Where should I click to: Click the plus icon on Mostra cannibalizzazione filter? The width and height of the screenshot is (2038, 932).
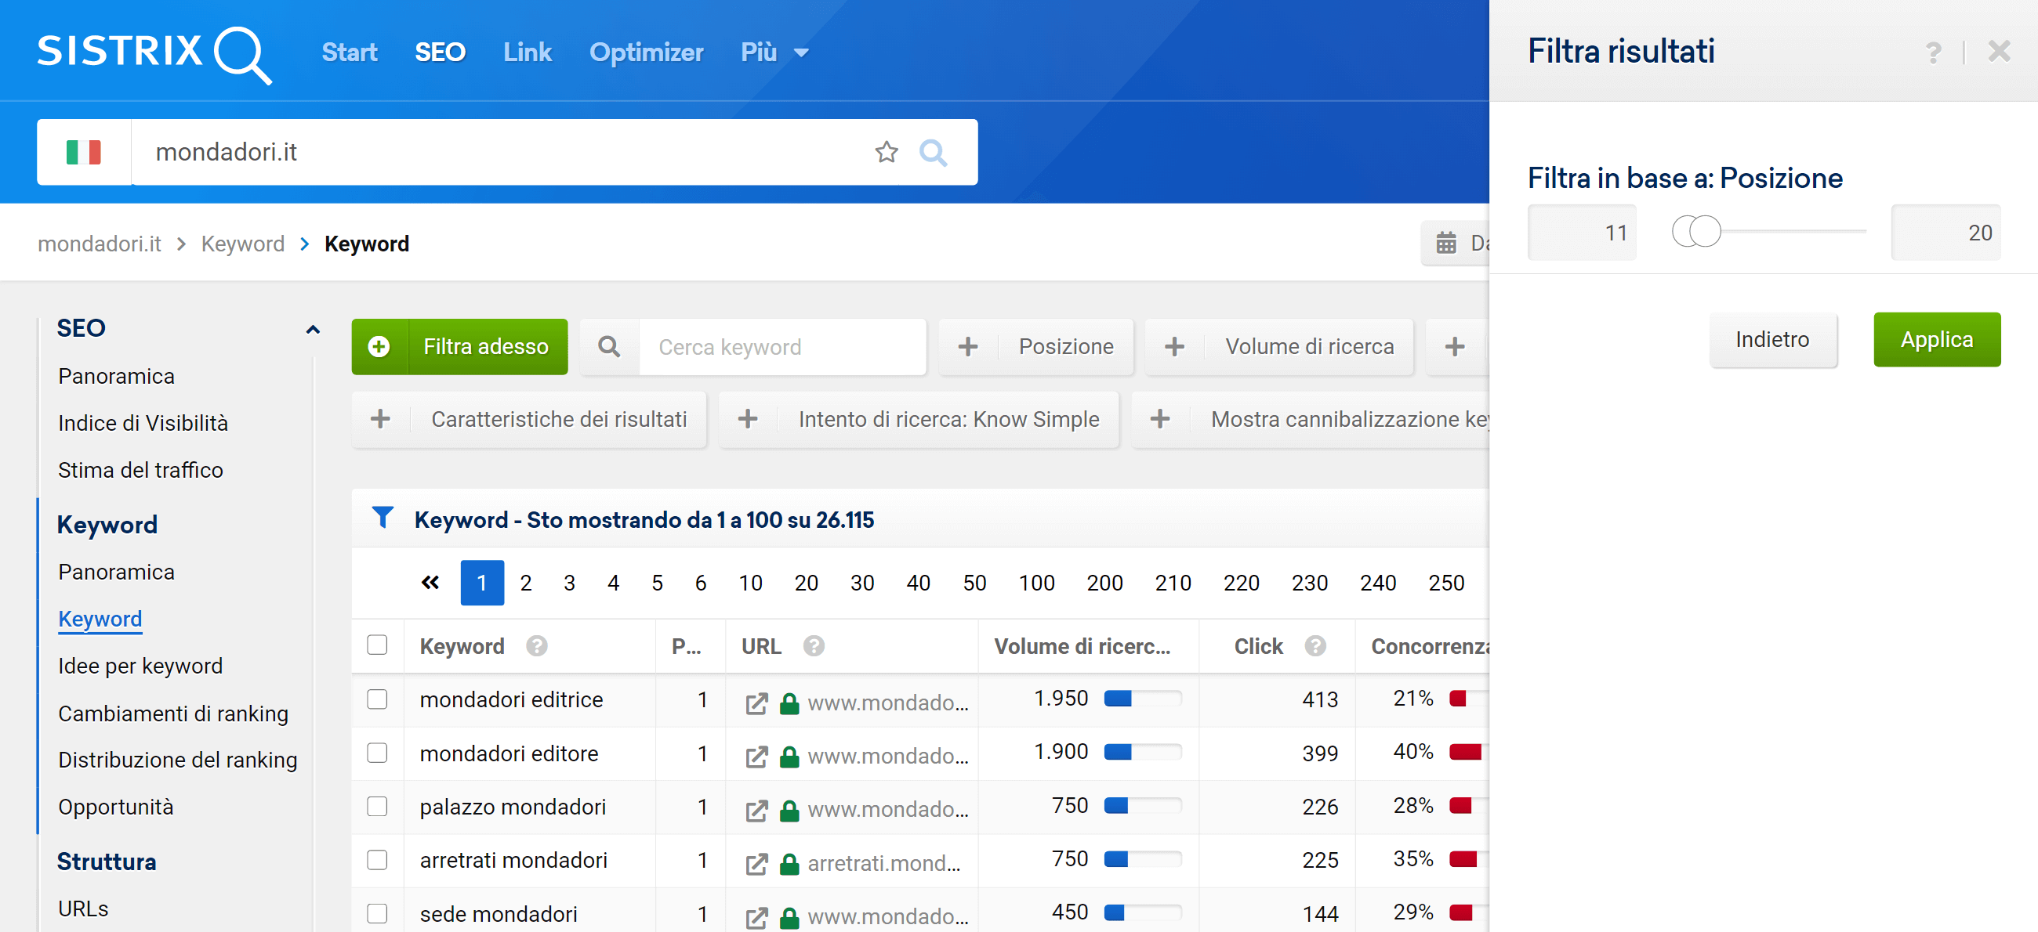[x=1160, y=419]
